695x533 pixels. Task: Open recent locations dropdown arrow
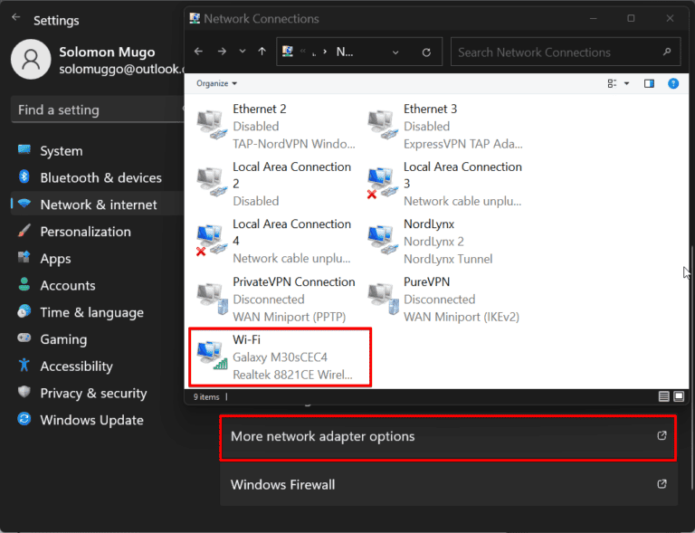pyautogui.click(x=242, y=52)
